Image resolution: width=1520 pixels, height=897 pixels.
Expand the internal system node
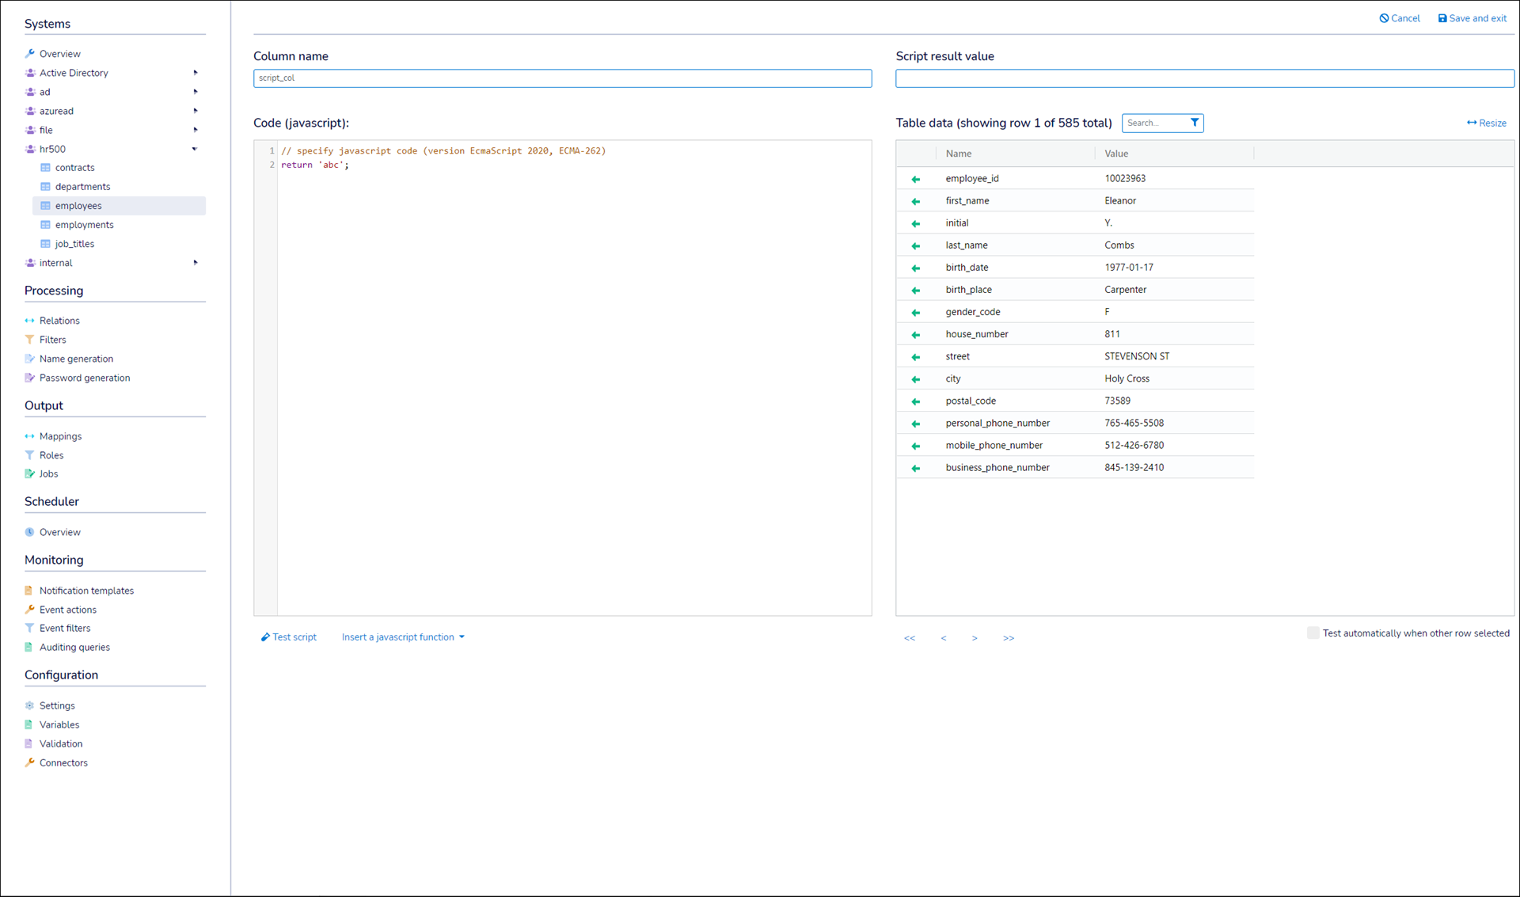tap(196, 263)
